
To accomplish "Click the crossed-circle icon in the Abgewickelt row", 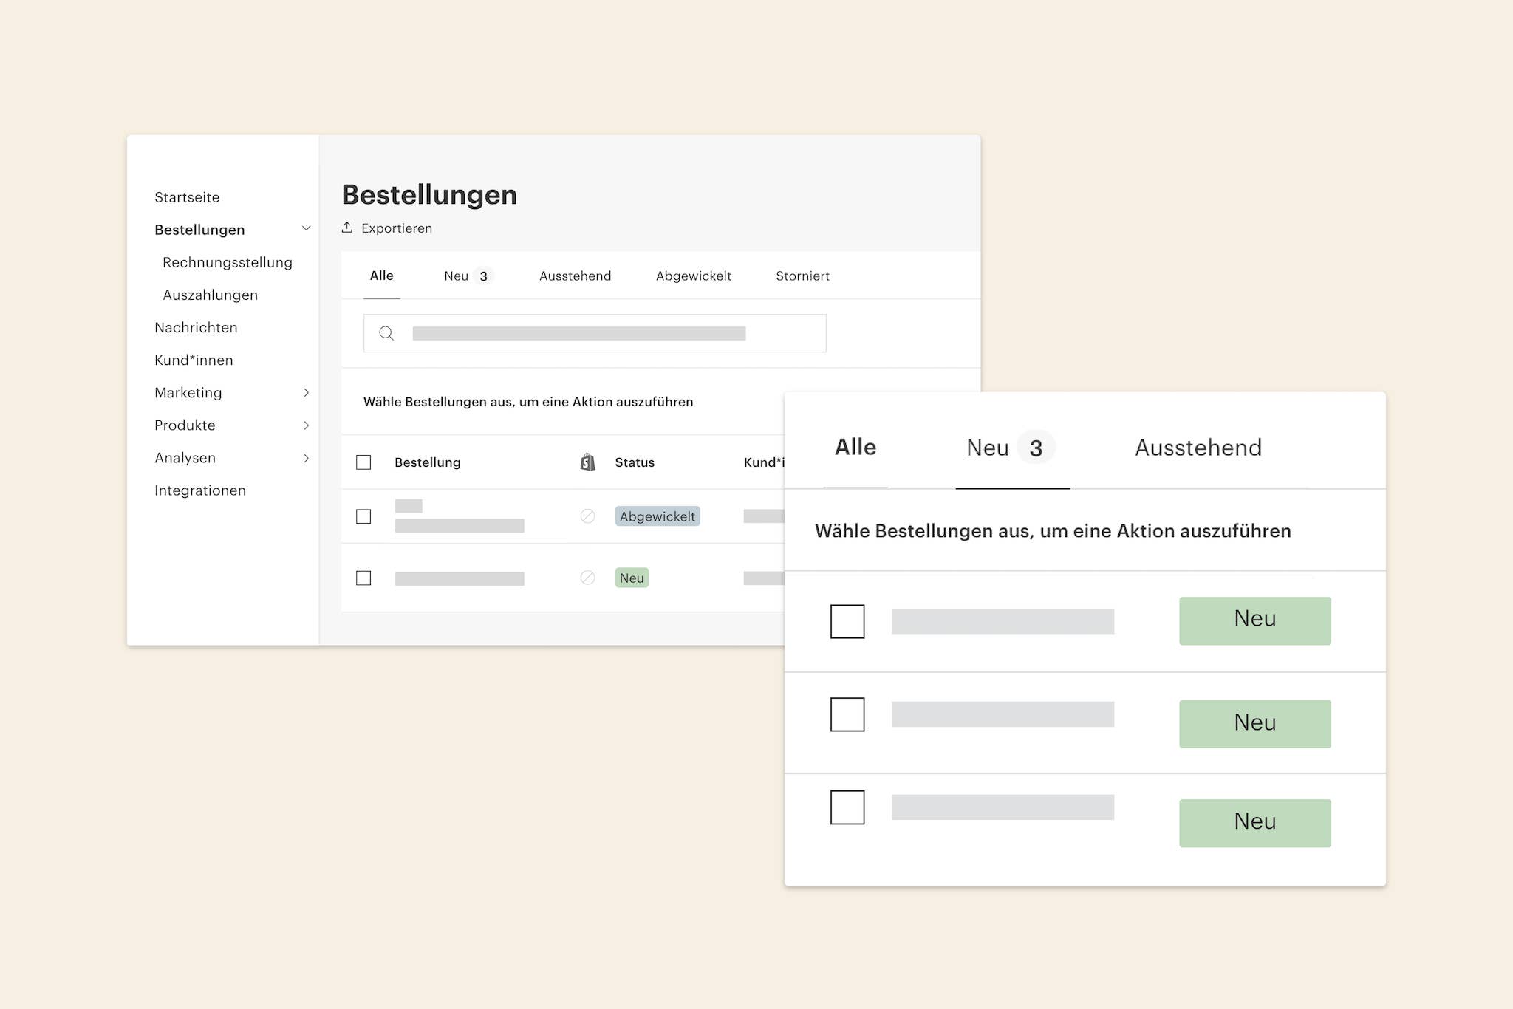I will coord(587,516).
